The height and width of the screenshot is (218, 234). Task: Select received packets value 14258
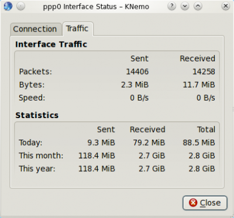204,72
